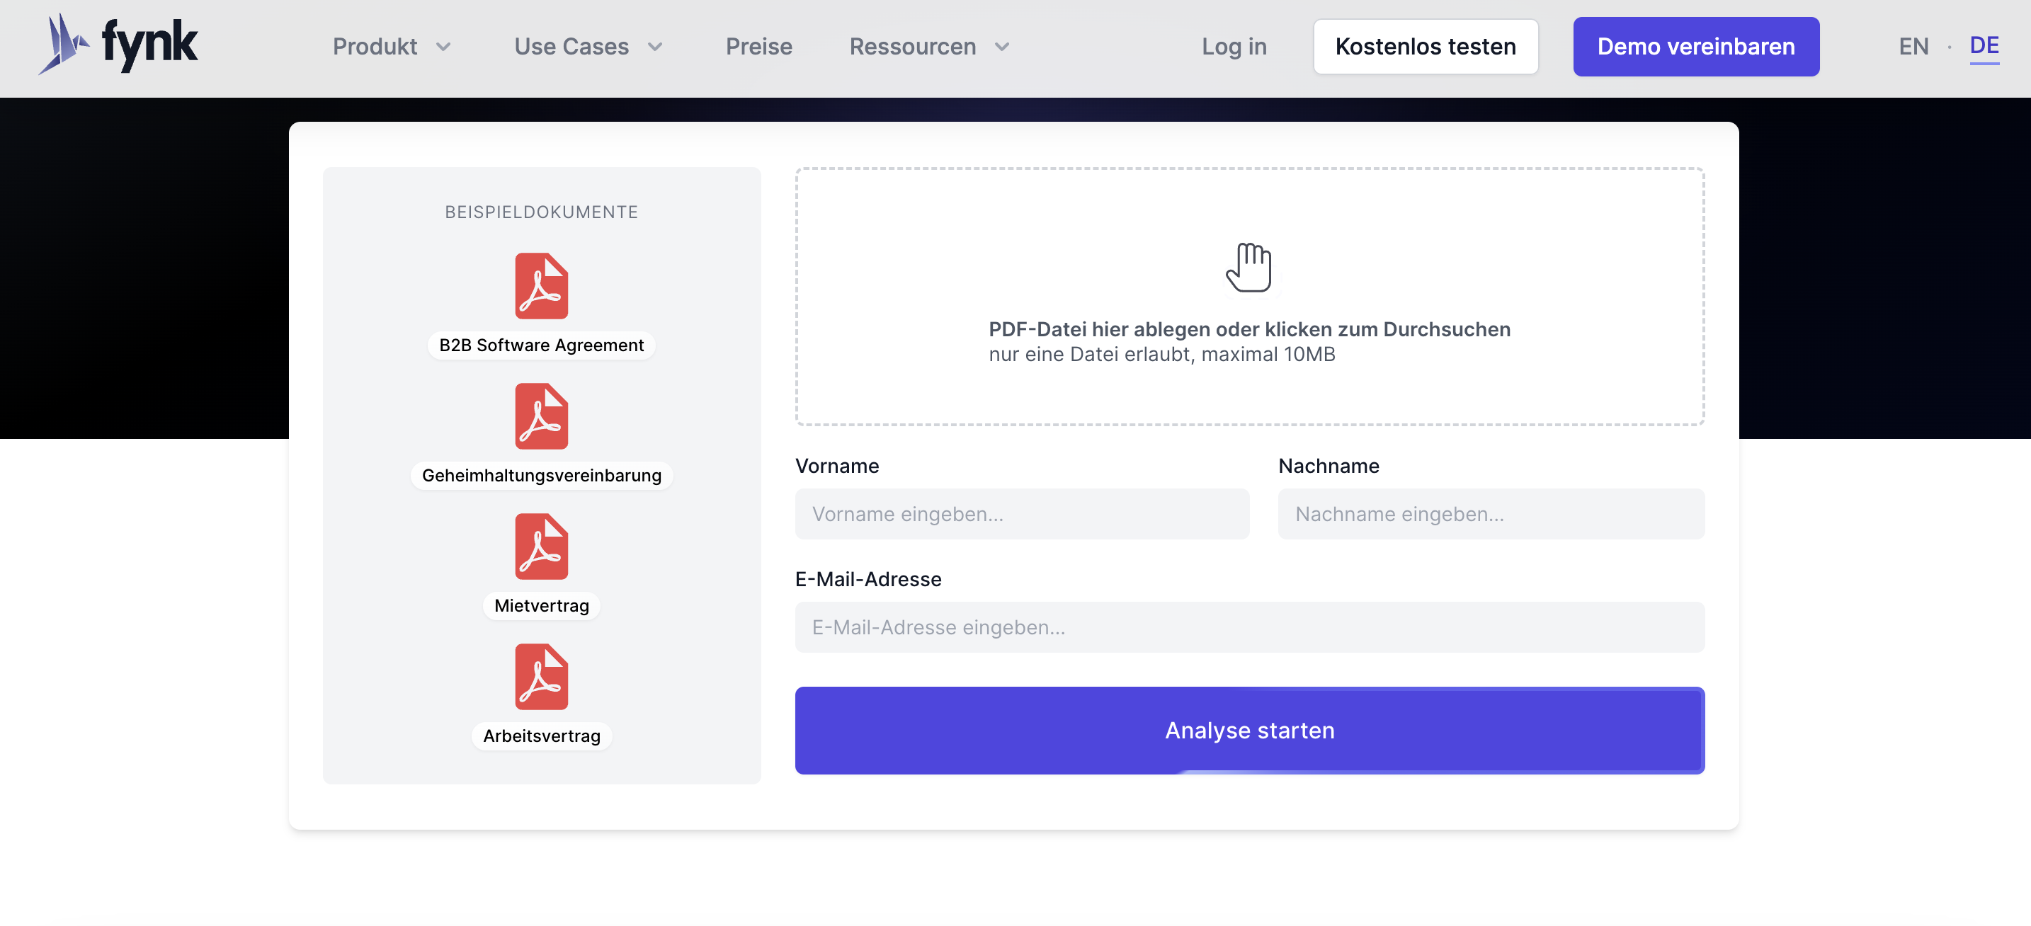Focus the Nachname input field

coord(1491,514)
